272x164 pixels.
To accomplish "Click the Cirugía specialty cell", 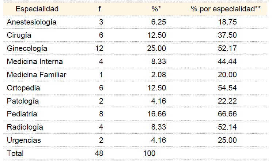I will [x=19, y=35].
